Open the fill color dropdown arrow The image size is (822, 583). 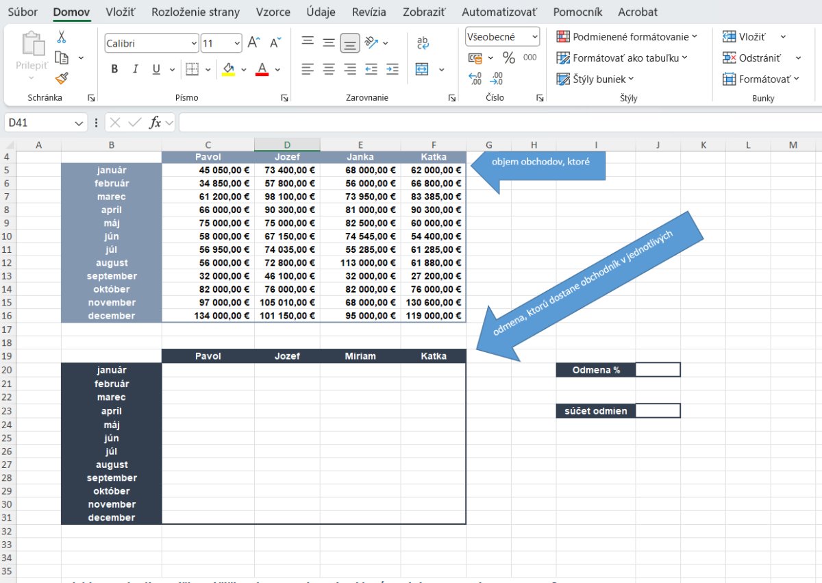[x=244, y=69]
